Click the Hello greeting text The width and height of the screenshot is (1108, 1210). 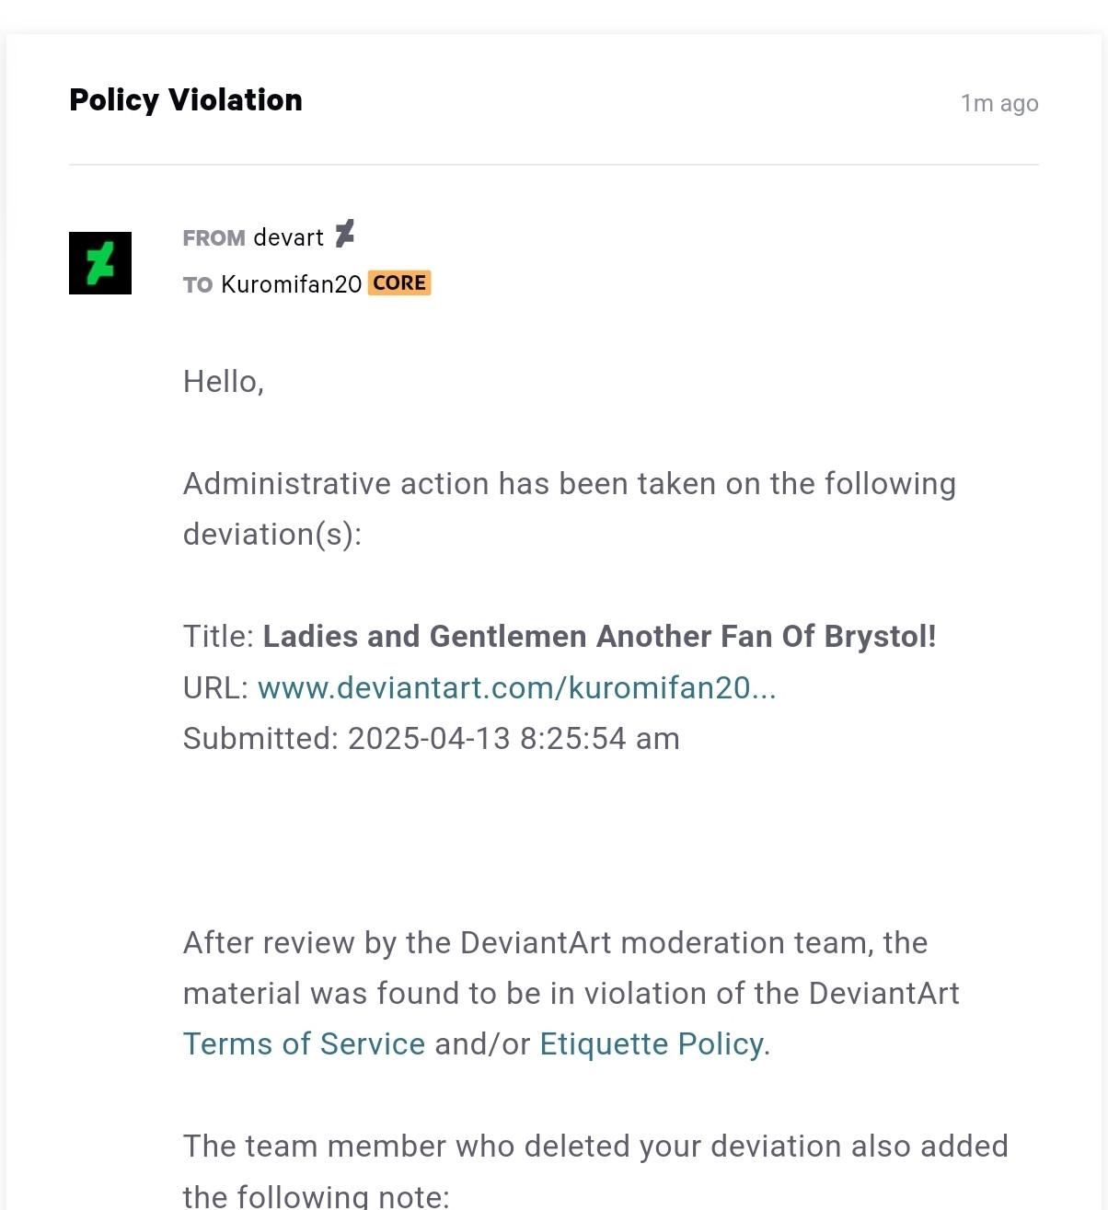tap(224, 381)
